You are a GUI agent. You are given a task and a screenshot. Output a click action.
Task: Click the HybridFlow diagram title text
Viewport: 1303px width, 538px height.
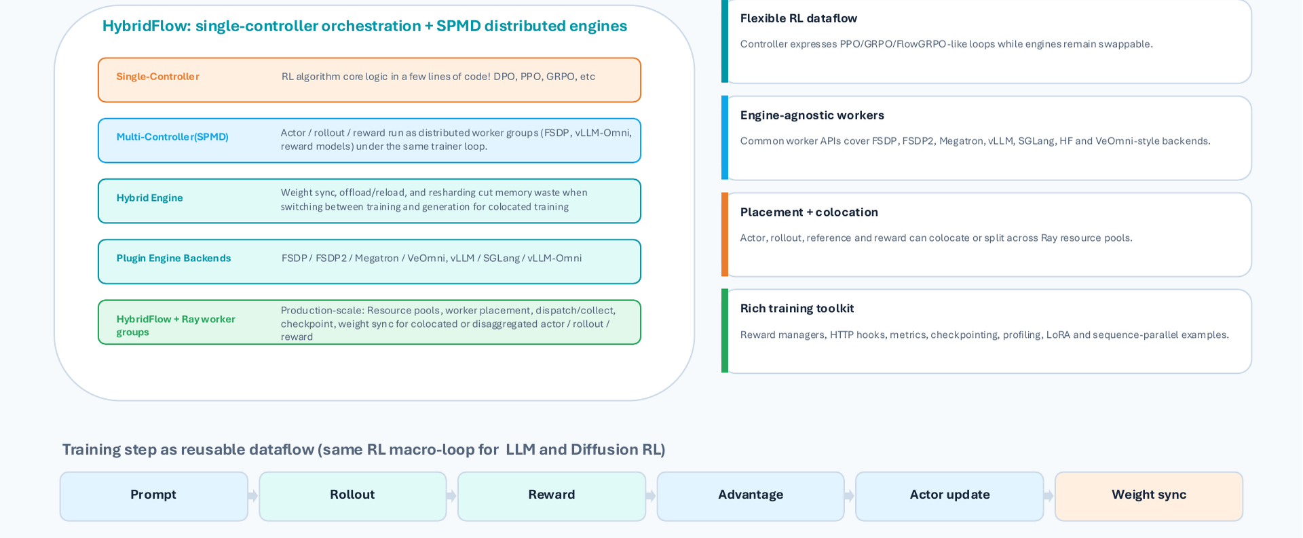point(364,26)
